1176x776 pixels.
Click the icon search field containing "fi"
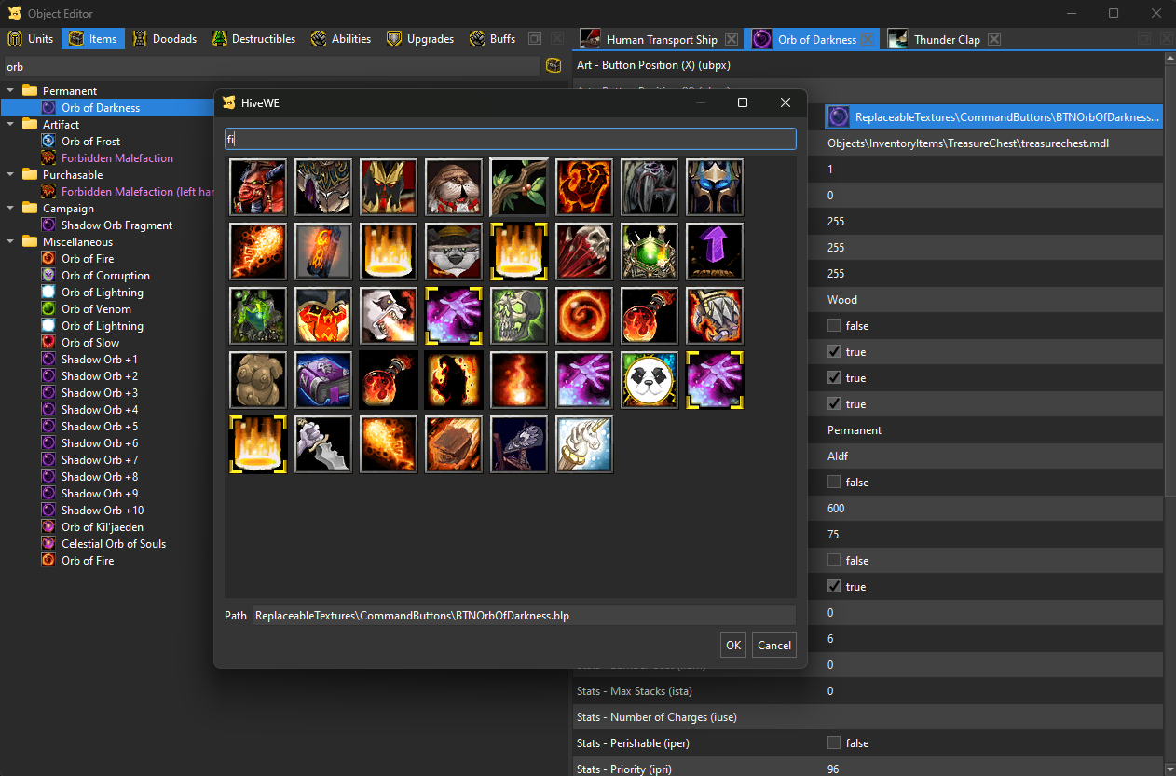click(x=510, y=139)
